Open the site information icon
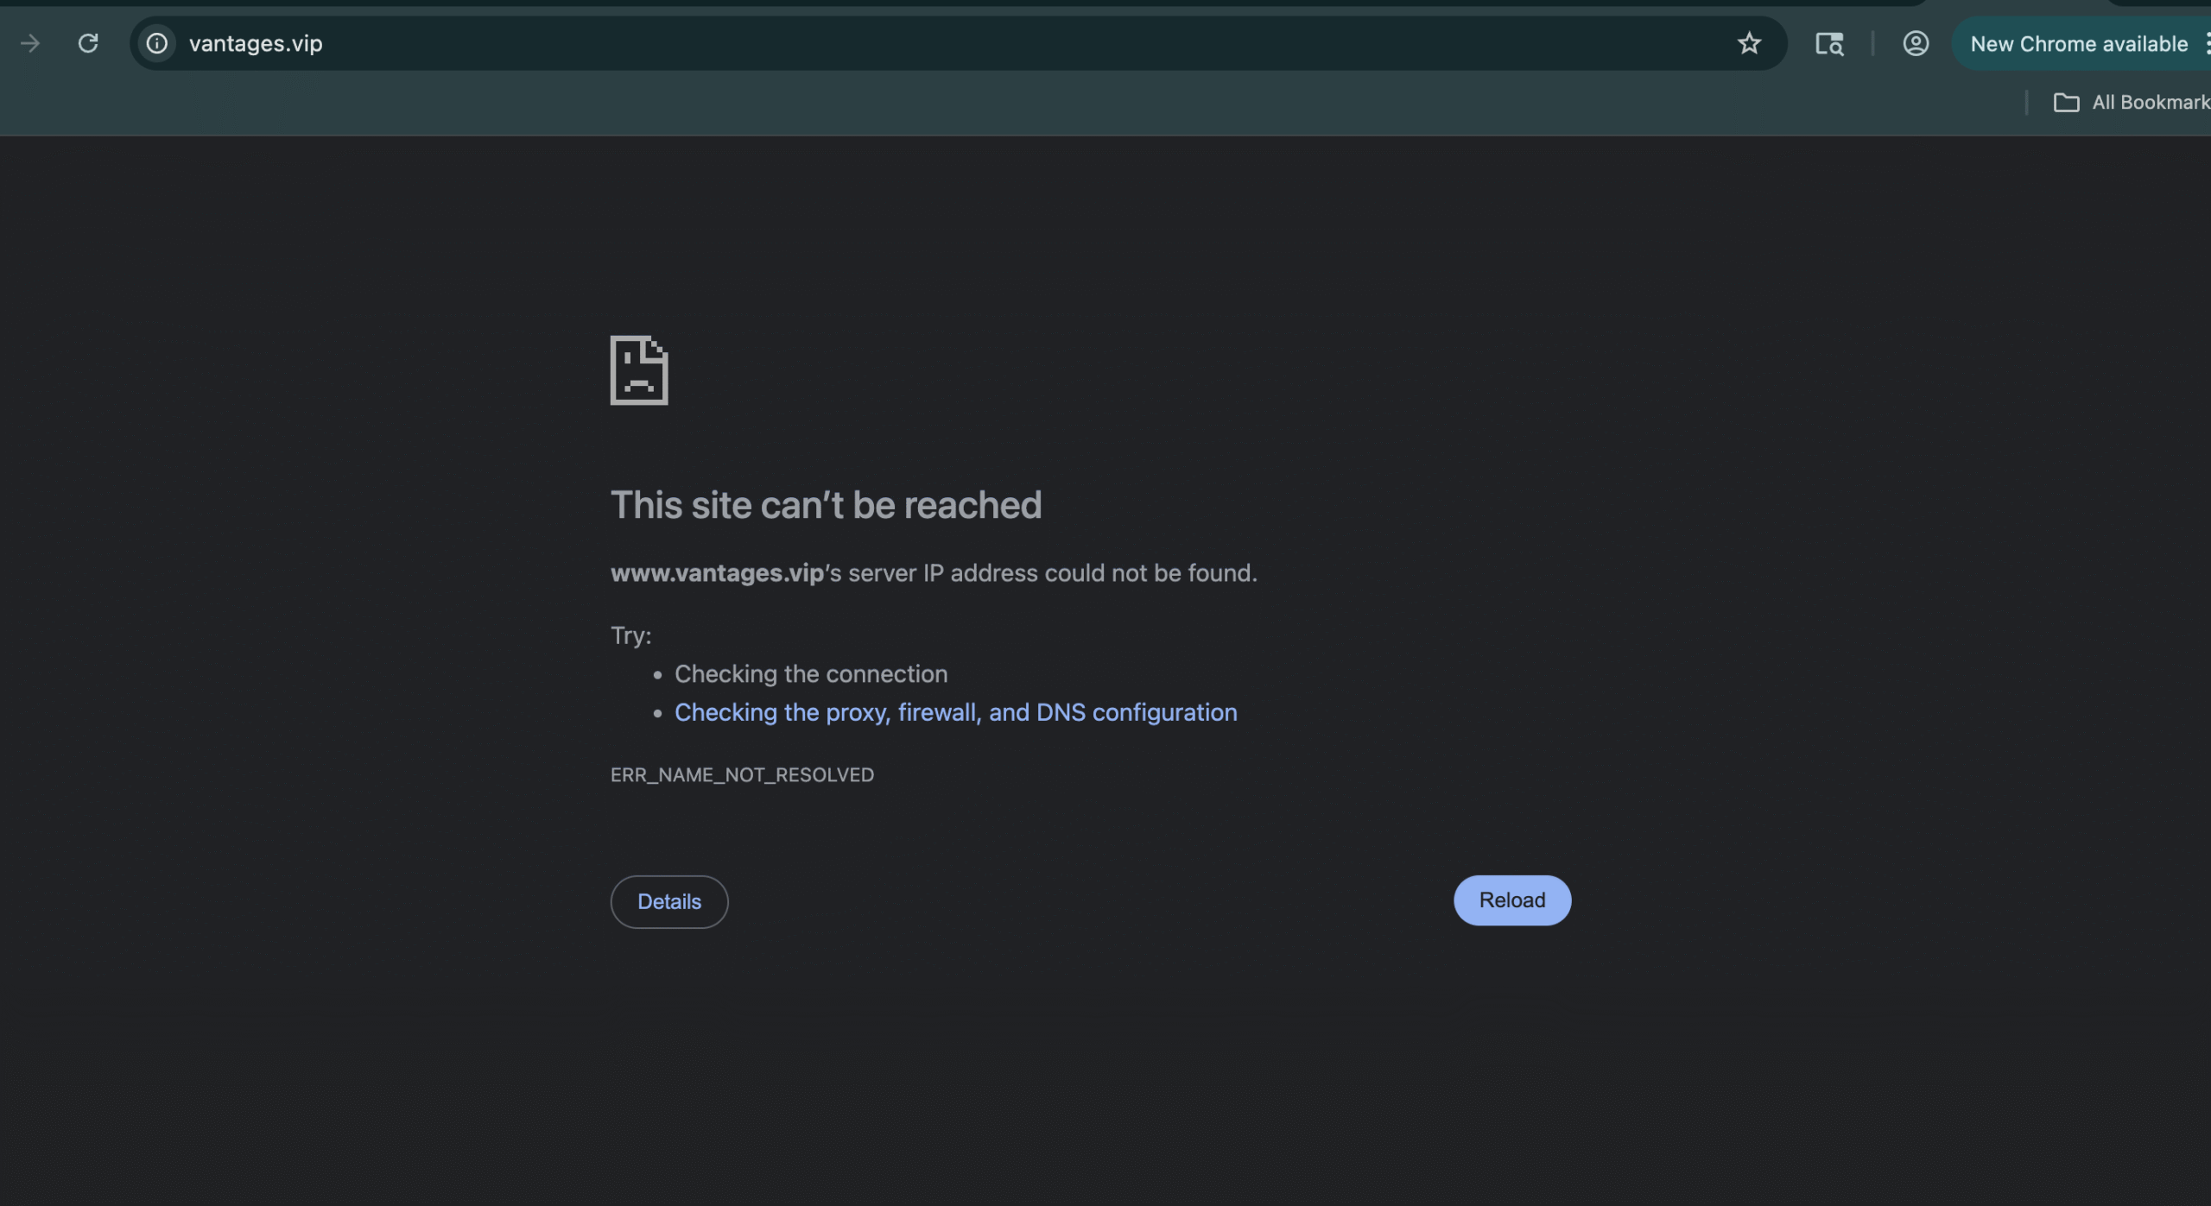This screenshot has width=2211, height=1206. [156, 43]
